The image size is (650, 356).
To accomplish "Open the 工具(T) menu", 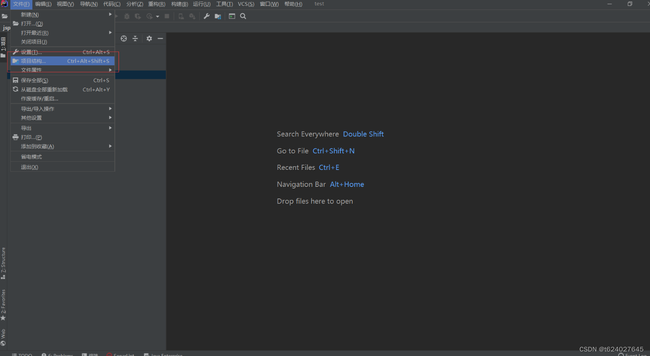I will pos(224,4).
